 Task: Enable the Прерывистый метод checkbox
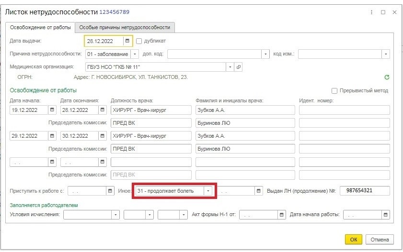click(x=334, y=91)
